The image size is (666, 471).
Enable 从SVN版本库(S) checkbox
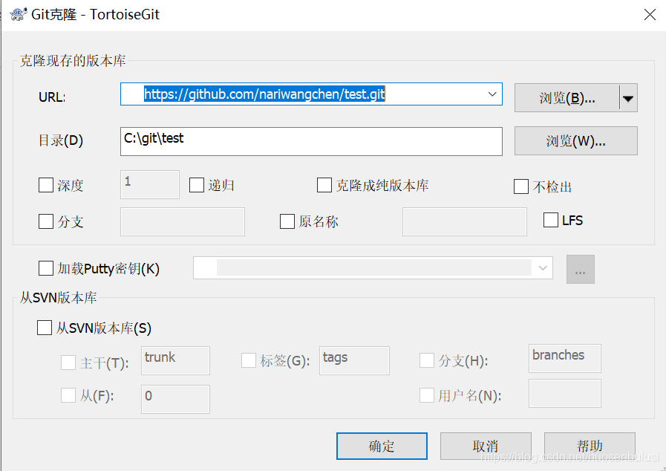45,328
